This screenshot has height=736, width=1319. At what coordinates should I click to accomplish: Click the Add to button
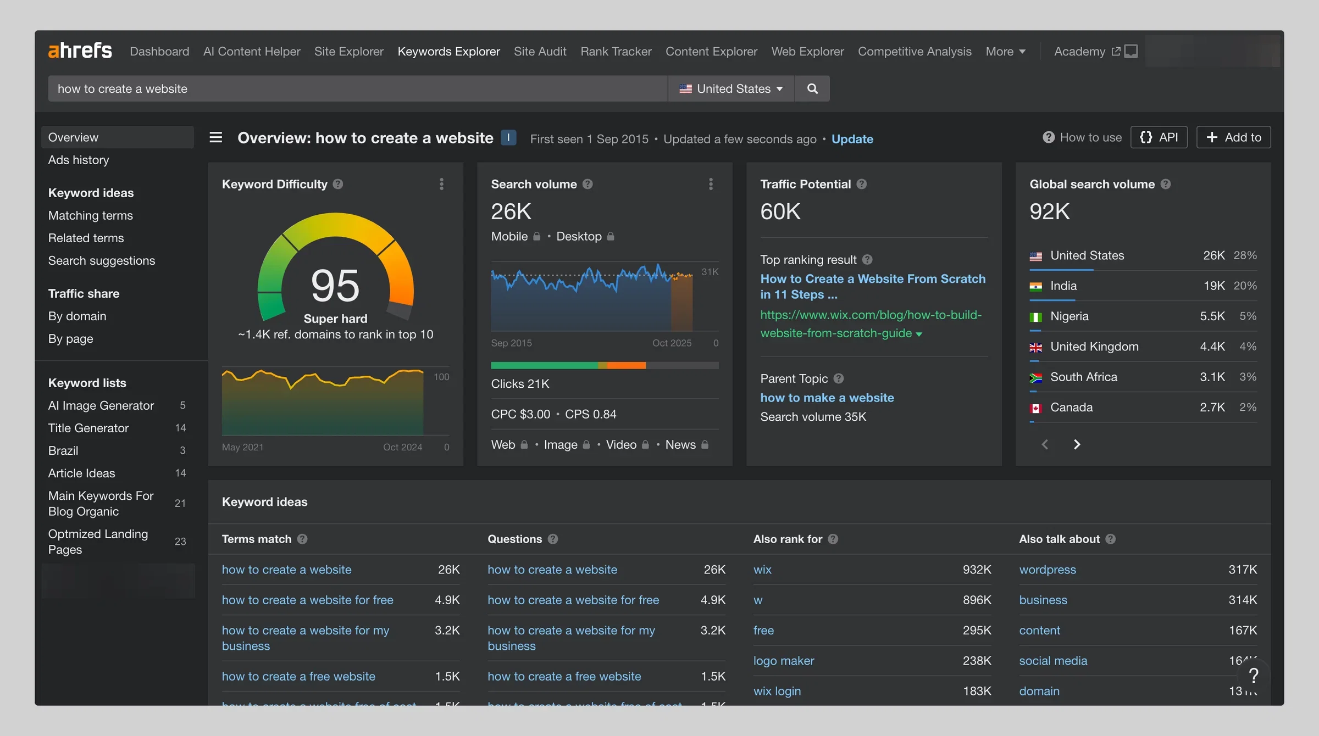point(1234,137)
